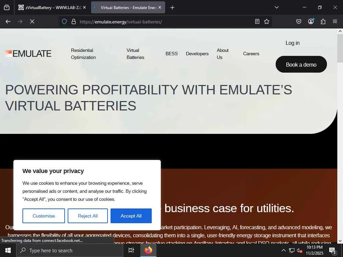Close the zVirtualBattery tab

click(84, 7)
